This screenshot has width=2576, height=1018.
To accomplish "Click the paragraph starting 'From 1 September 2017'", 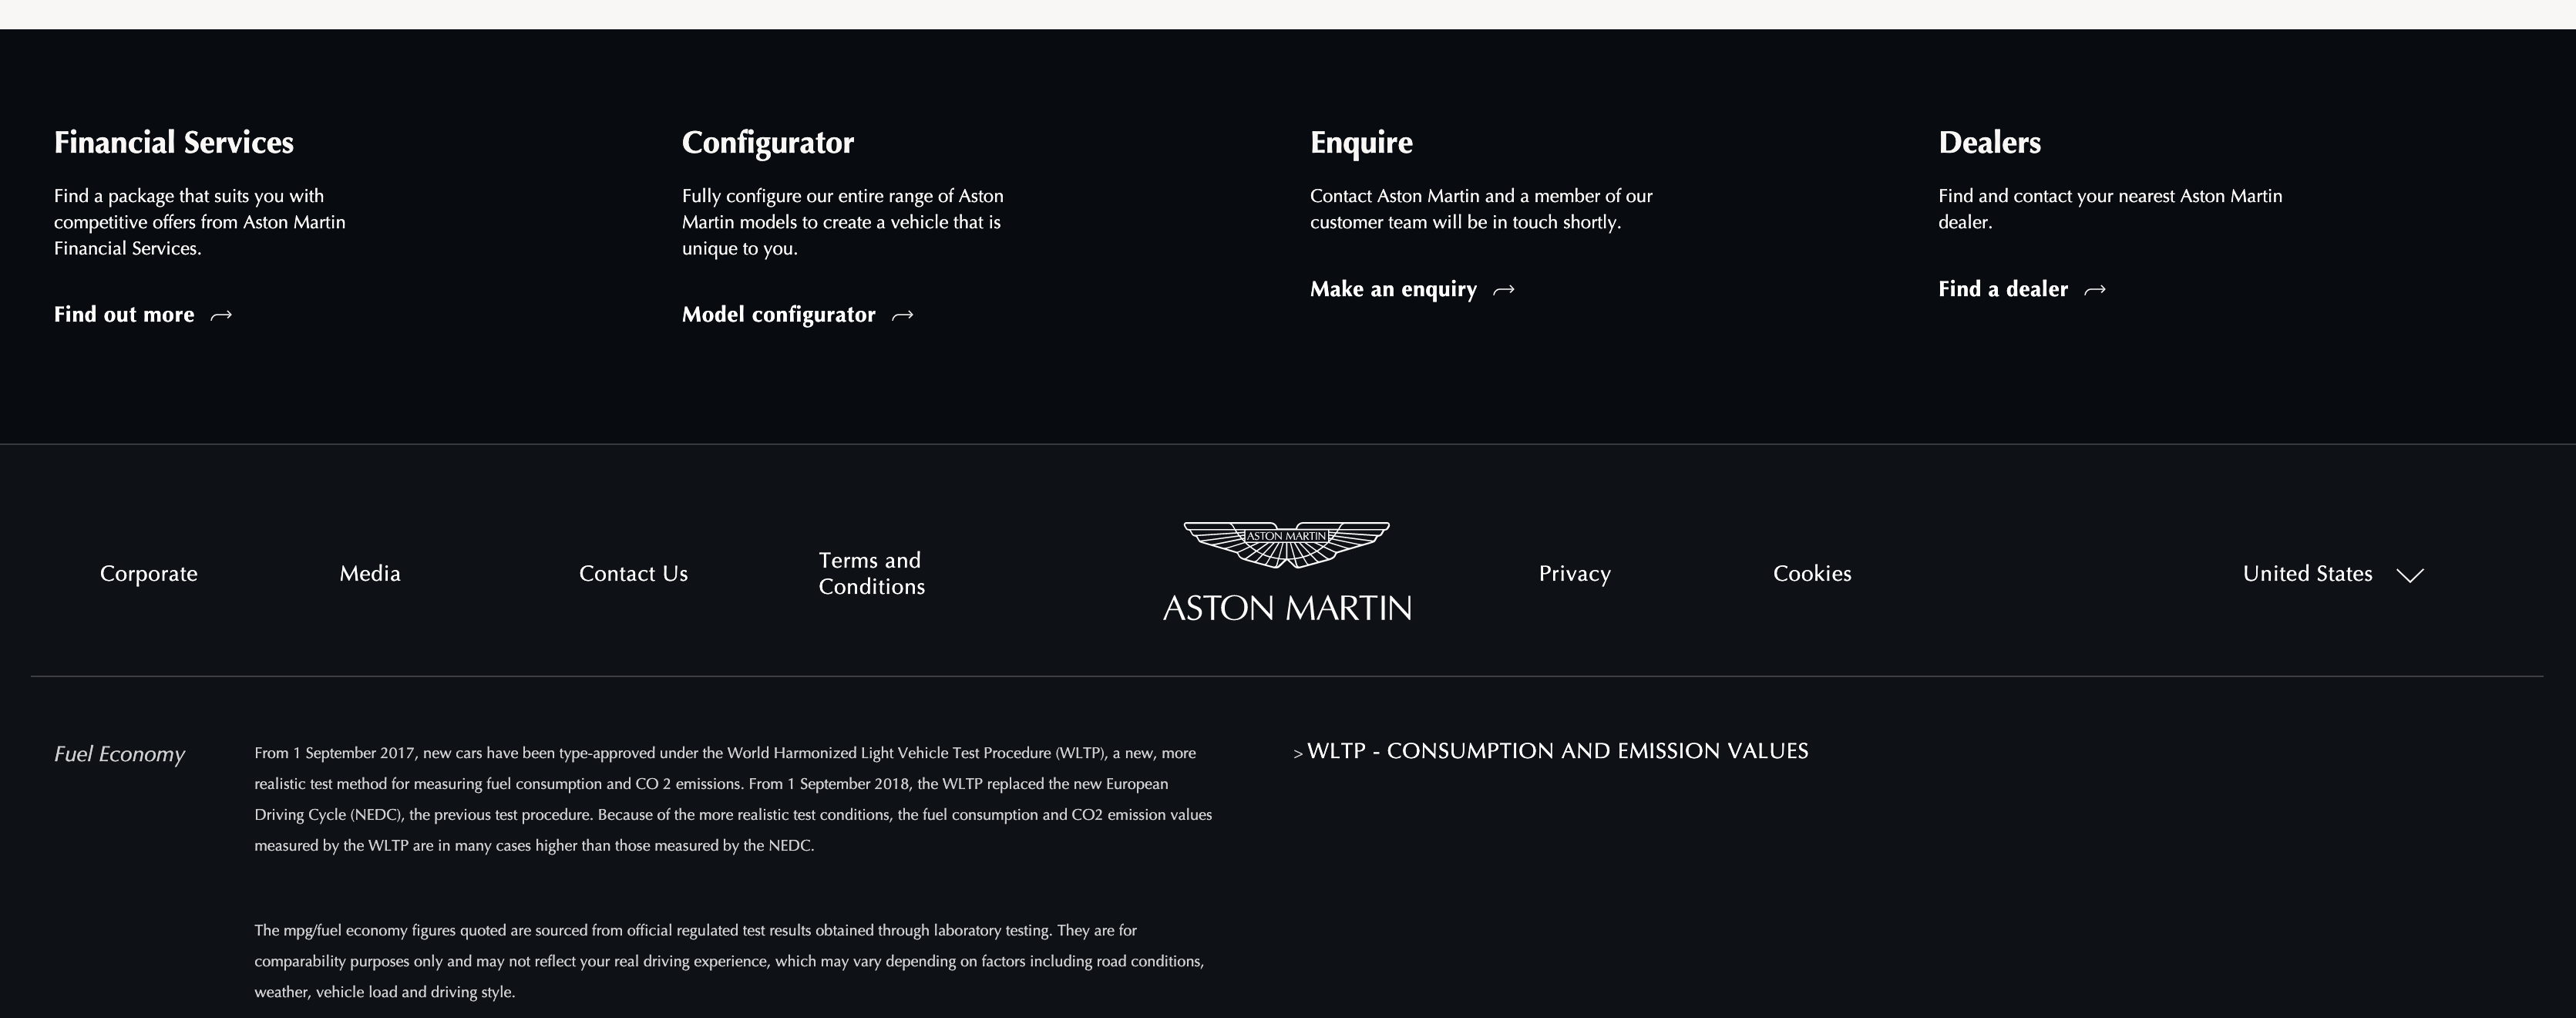I will [x=733, y=799].
